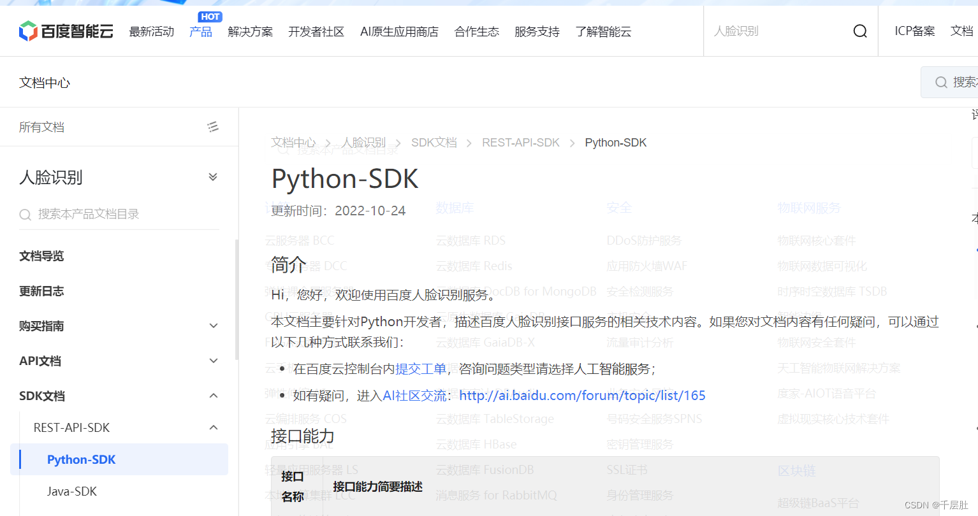Click the 文档中心 page title
This screenshot has width=978, height=516.
[x=45, y=82]
